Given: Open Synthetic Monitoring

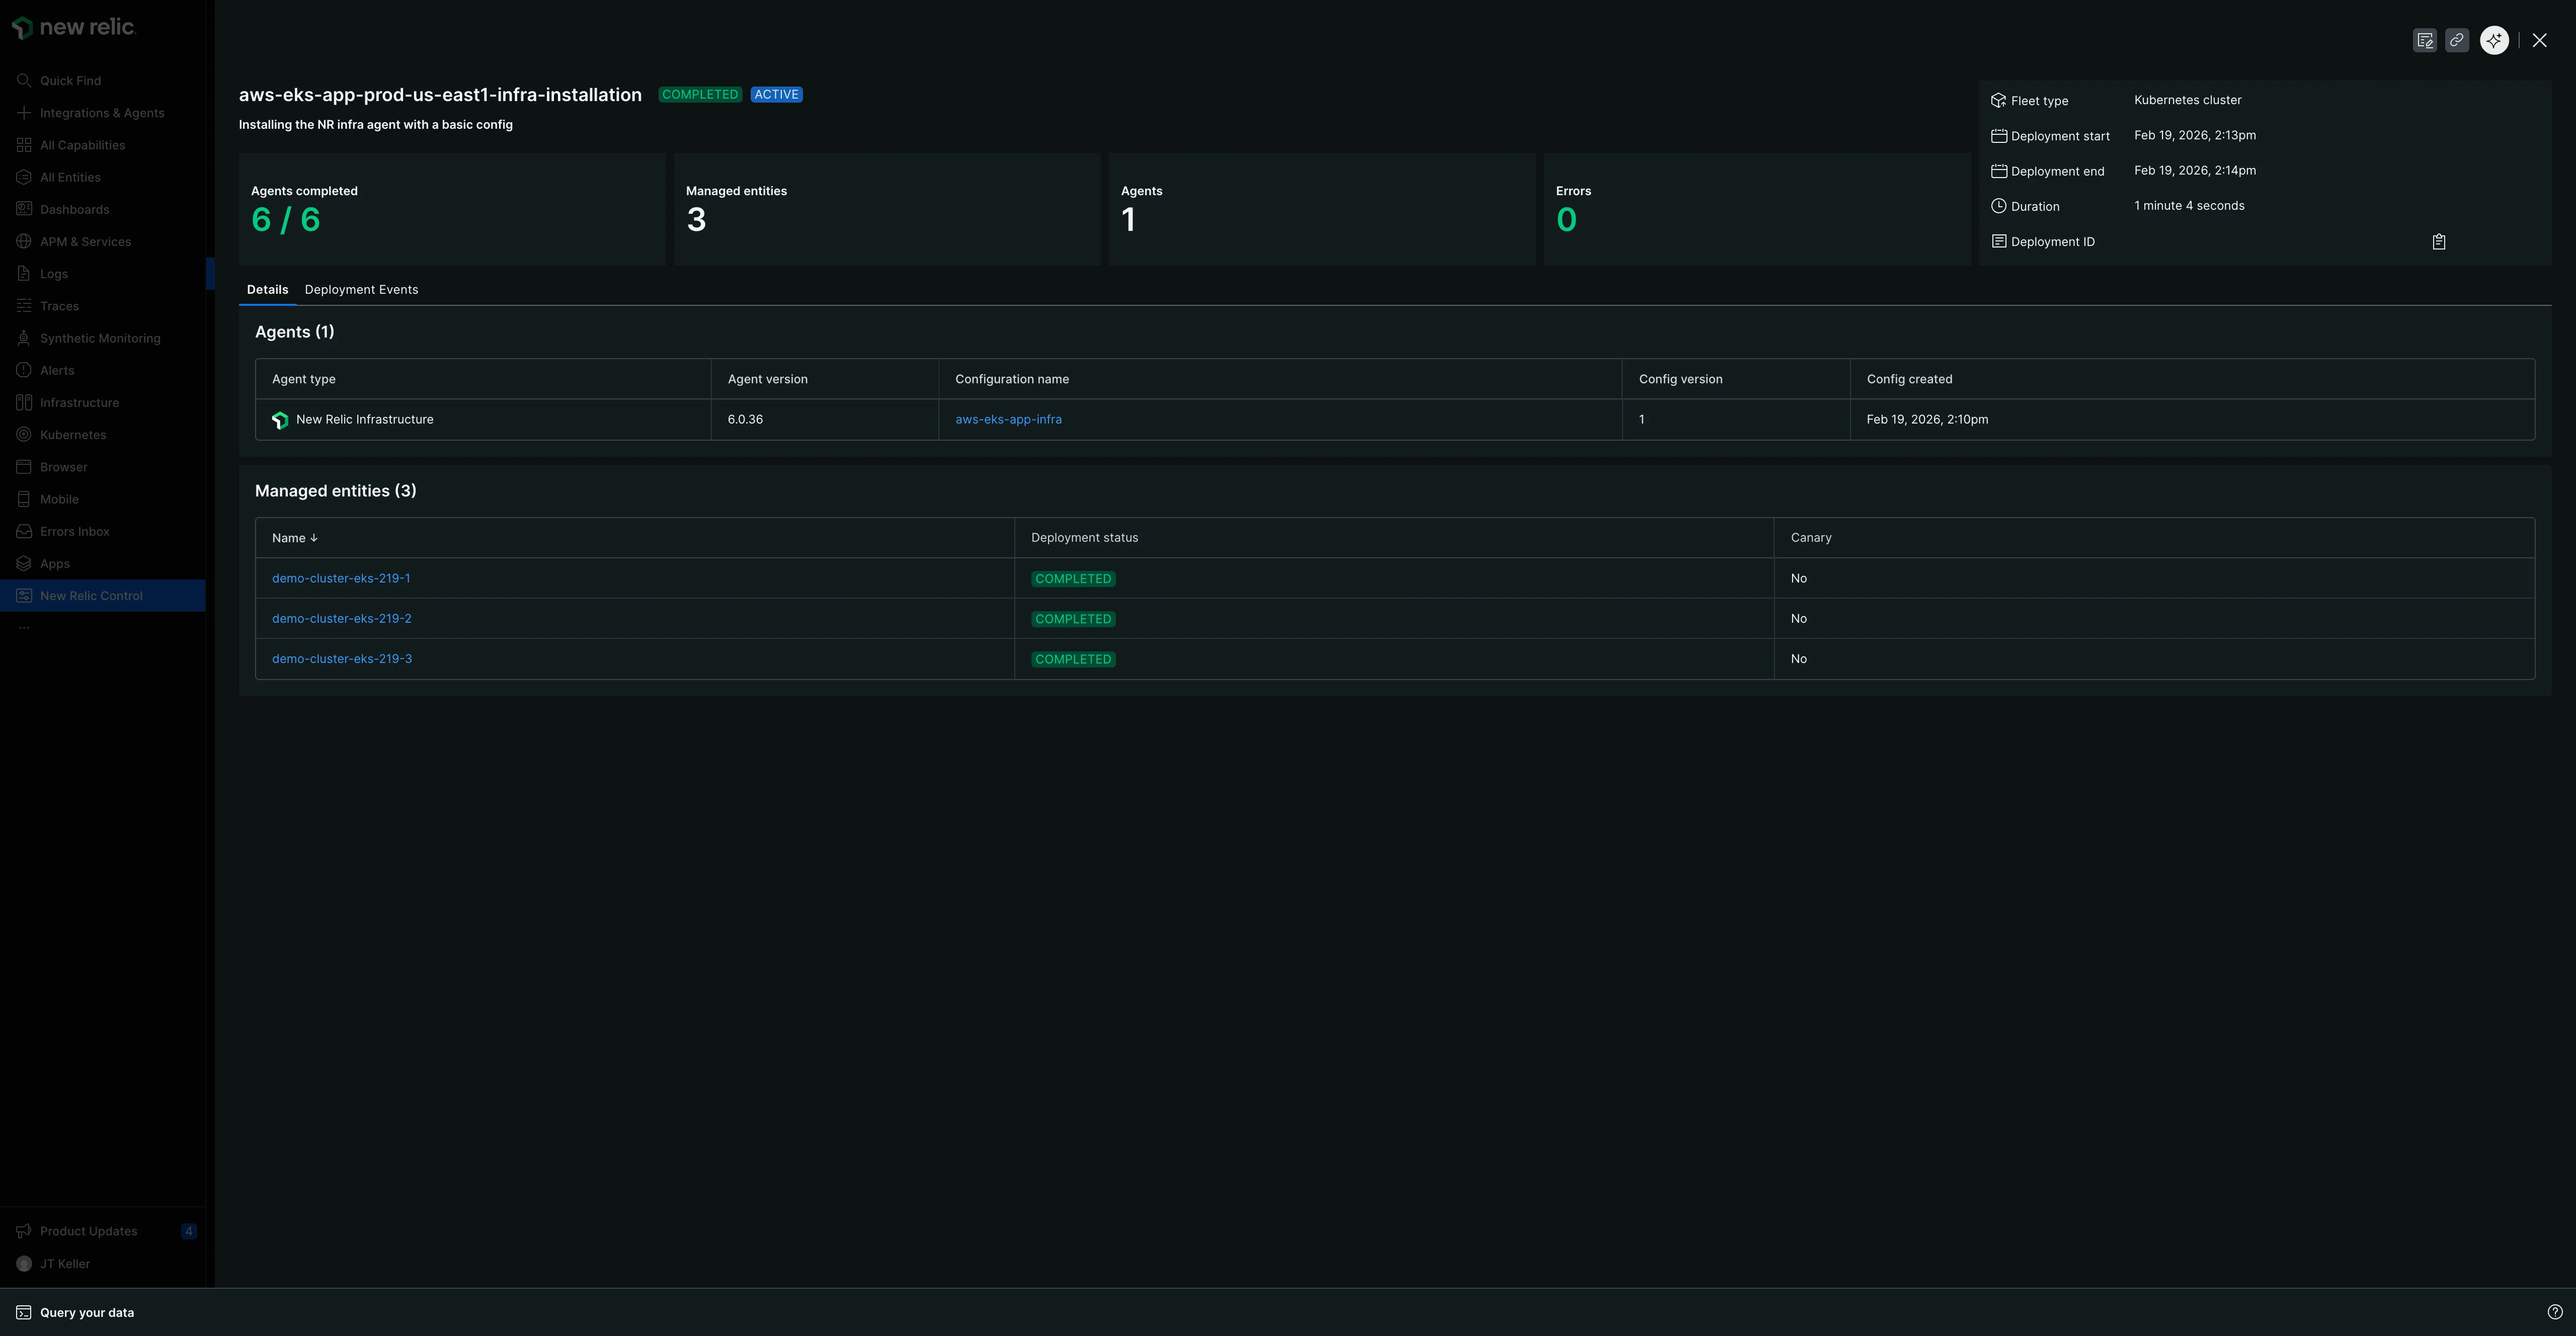Looking at the screenshot, I should point(100,338).
